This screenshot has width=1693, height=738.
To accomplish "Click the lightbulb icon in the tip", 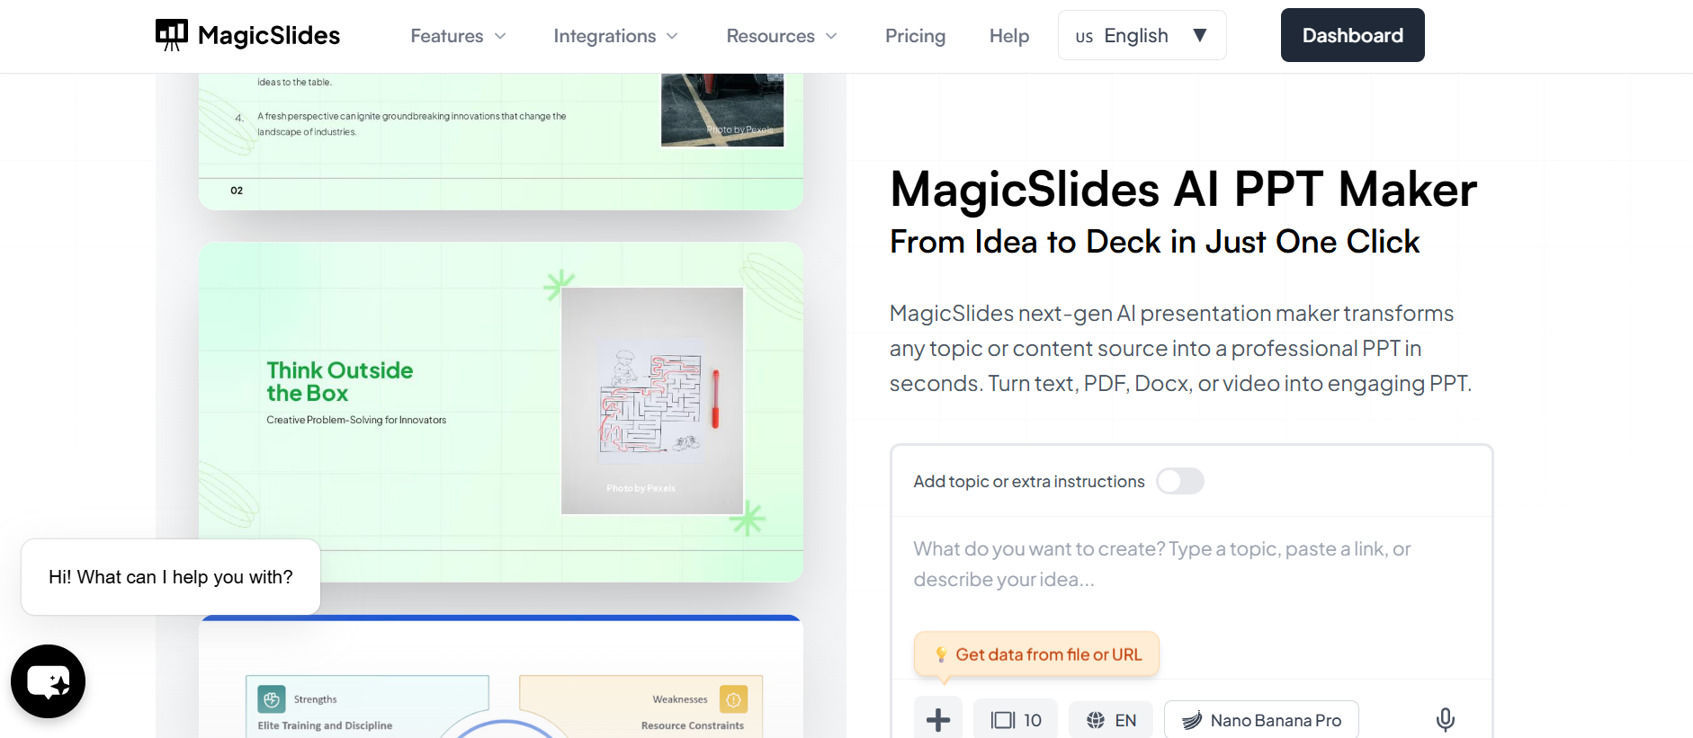I will pyautogui.click(x=941, y=654).
